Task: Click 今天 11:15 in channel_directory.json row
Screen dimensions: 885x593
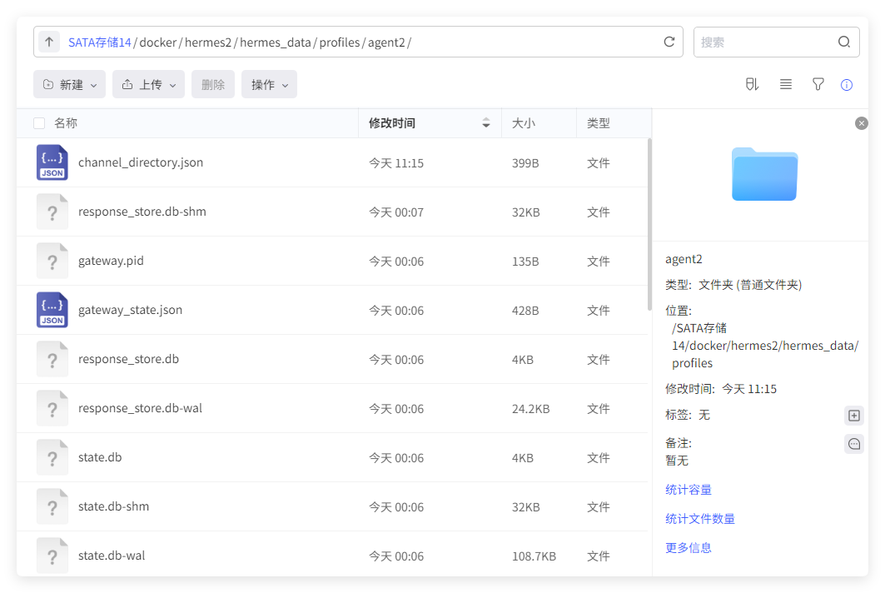Action: click(x=396, y=163)
